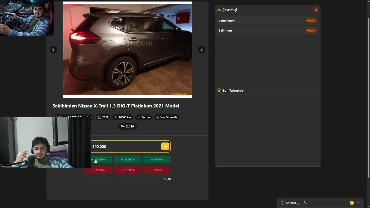Click the 2021 model year tag

click(x=103, y=117)
